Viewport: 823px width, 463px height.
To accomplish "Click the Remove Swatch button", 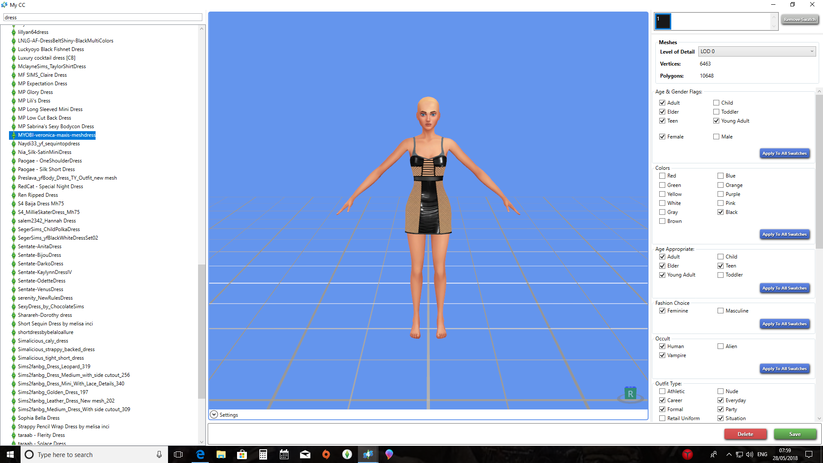I will point(799,20).
